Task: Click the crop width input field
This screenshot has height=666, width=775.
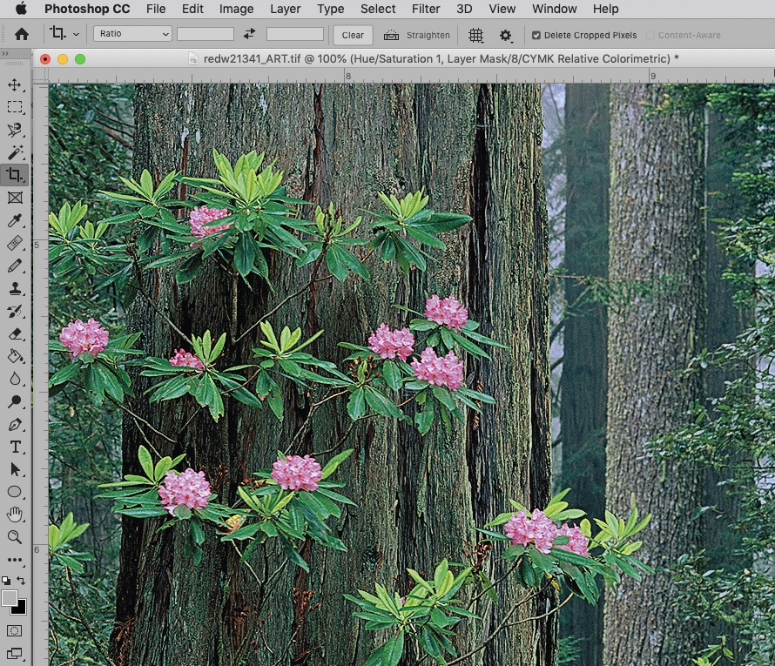Action: (206, 34)
